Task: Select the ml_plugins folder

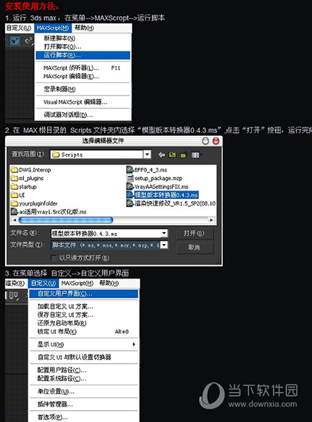Action: click(x=27, y=178)
